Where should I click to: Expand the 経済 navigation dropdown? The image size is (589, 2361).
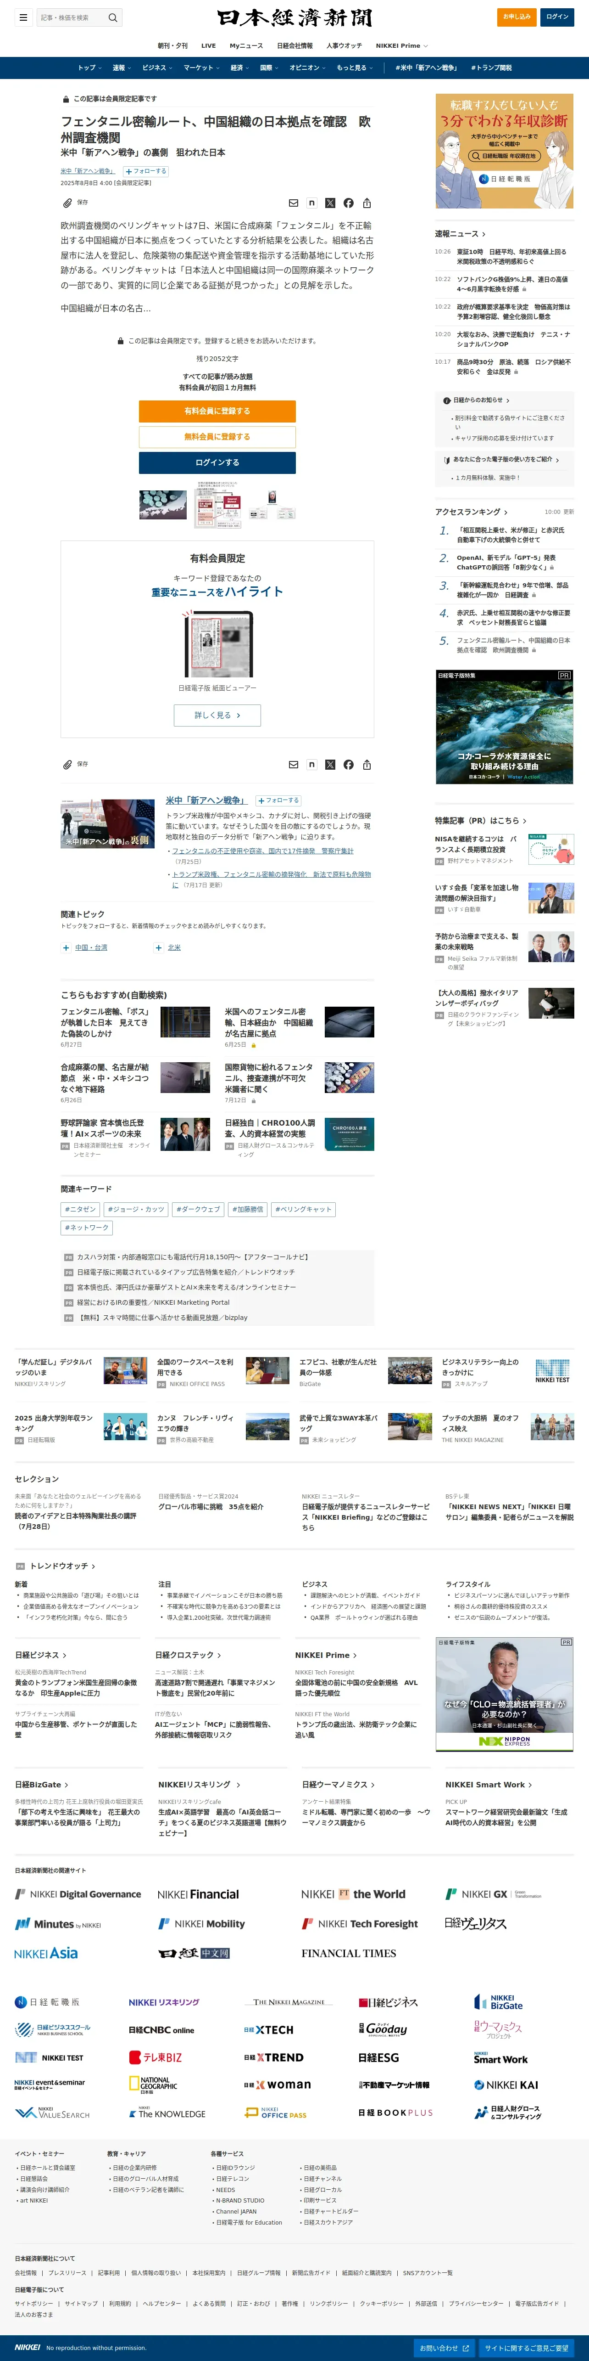coord(239,68)
